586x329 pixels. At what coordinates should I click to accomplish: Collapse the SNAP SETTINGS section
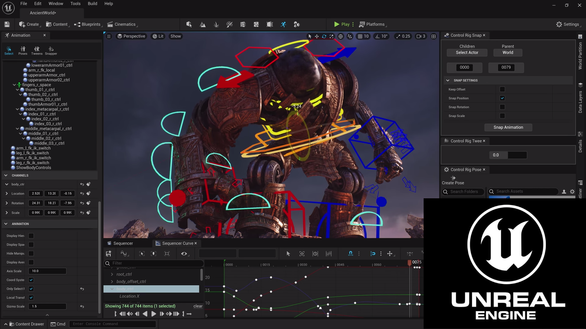pos(448,80)
